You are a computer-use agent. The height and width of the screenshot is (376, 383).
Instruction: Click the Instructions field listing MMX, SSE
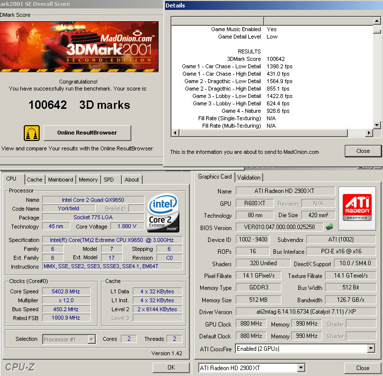point(112,266)
